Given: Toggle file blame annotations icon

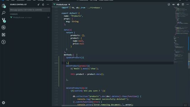Looking at the screenshot, I should (x=173, y=4).
